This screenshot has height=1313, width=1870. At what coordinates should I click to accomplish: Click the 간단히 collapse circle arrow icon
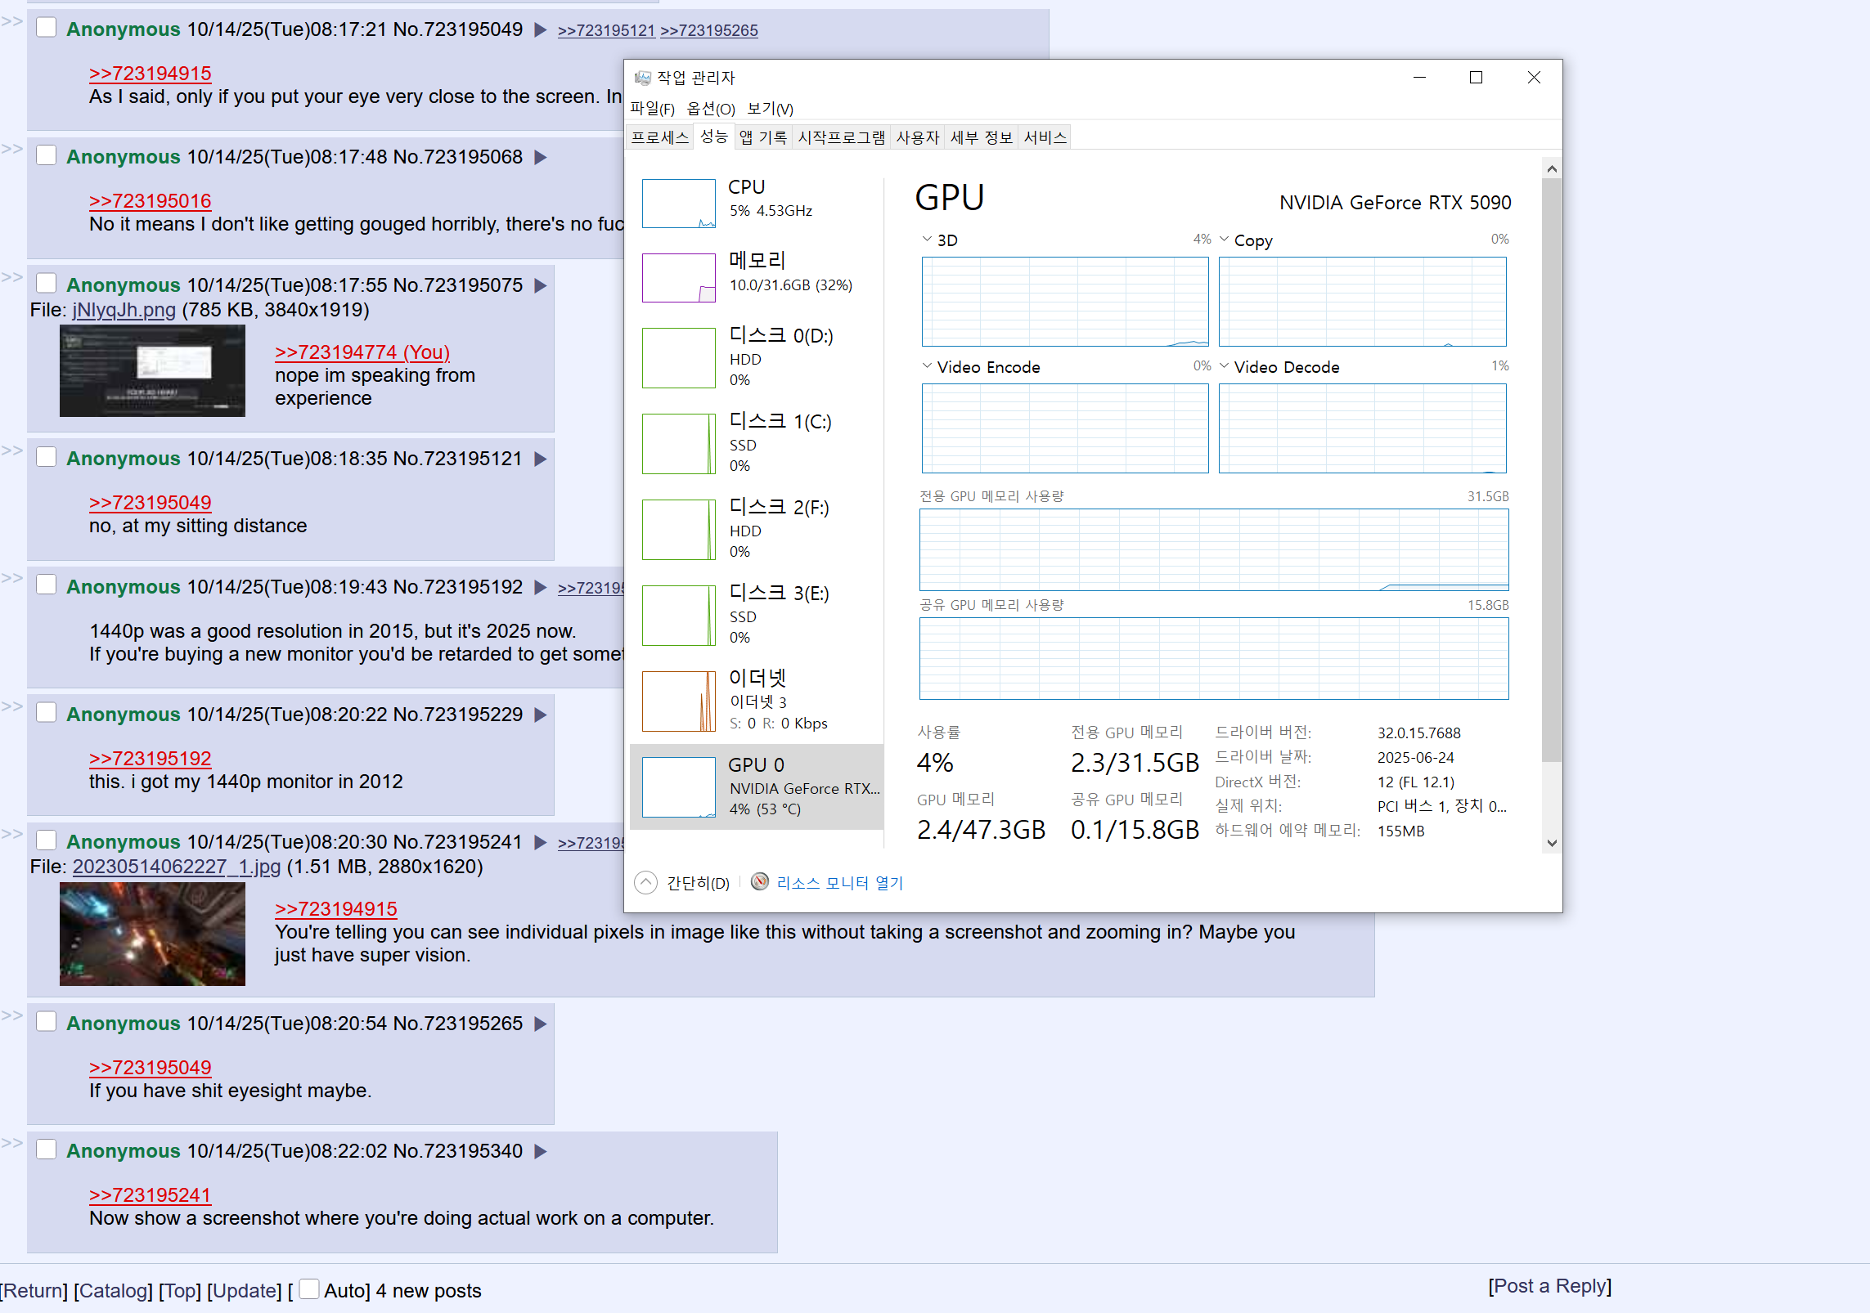(645, 883)
